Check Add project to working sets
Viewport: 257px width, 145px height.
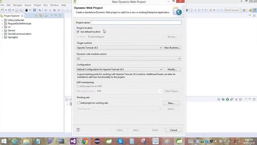[79, 103]
